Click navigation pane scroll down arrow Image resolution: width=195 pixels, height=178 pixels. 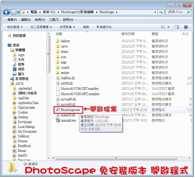tap(48, 158)
